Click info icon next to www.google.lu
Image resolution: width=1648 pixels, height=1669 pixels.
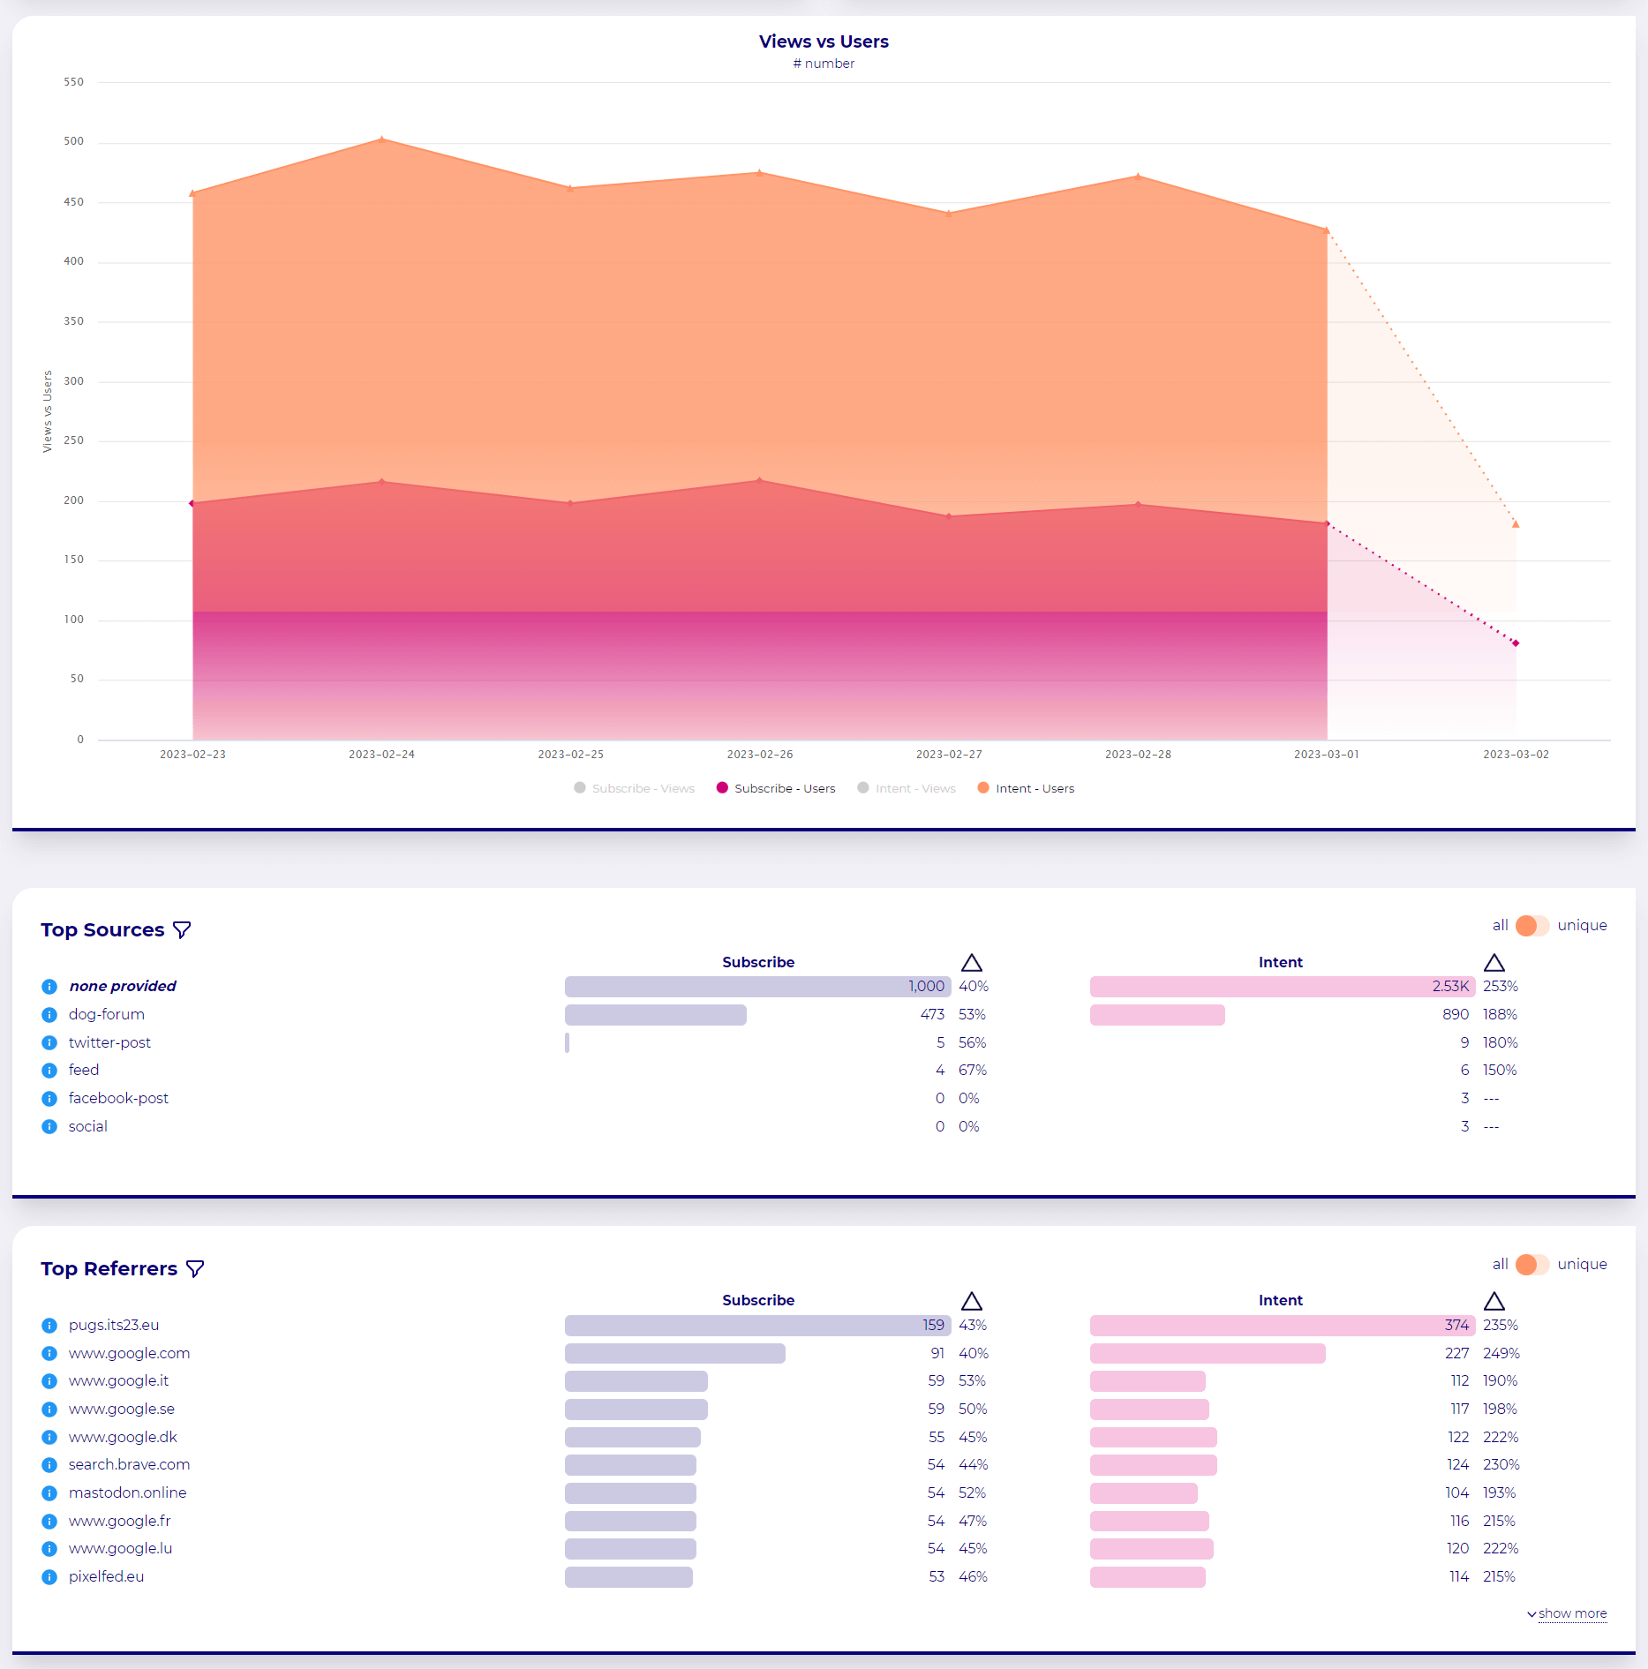point(49,1549)
